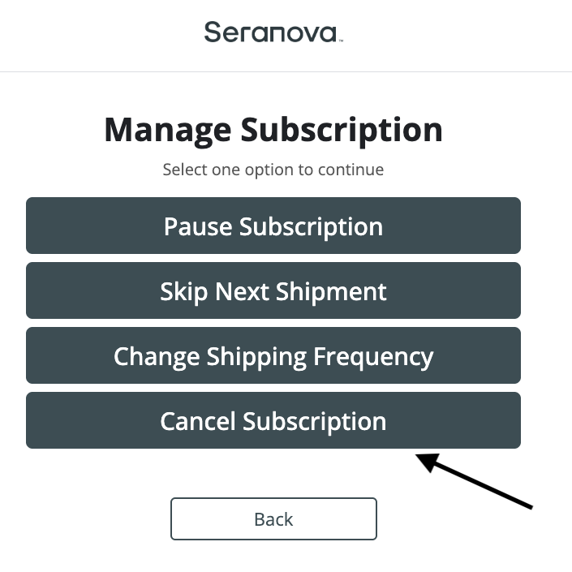Screen dimensions: 572x572
Task: Click the Manage Subscription heading
Action: (273, 130)
